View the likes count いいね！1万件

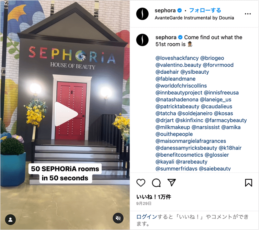tap(153, 197)
